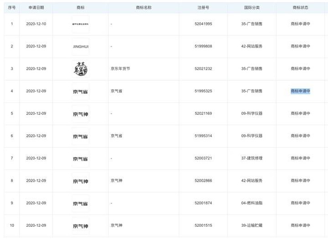Click the 京东年货节 circular logo image
This screenshot has width=328, height=239.
(80, 69)
